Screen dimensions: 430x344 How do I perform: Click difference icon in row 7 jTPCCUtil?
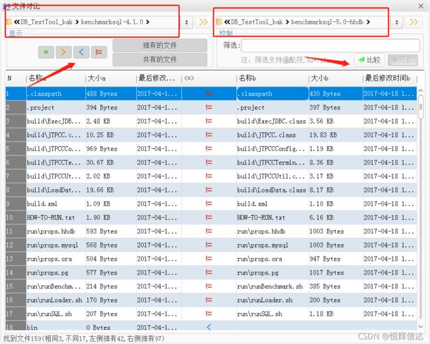coord(208,176)
